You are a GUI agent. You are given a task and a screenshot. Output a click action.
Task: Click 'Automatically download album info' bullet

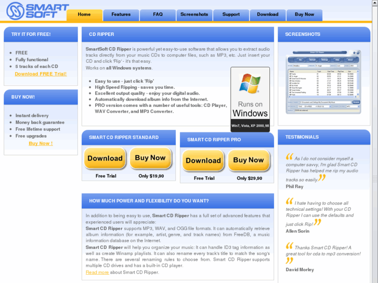pyautogui.click(x=151, y=99)
